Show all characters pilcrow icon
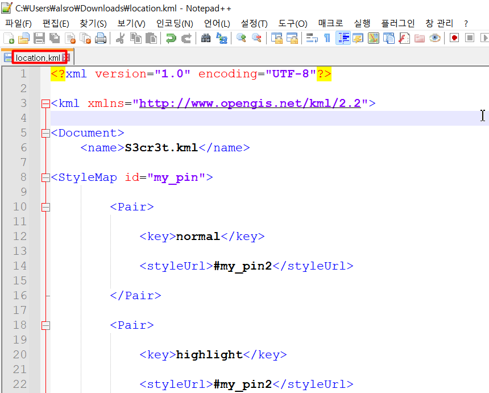The width and height of the screenshot is (489, 393). pyautogui.click(x=327, y=38)
